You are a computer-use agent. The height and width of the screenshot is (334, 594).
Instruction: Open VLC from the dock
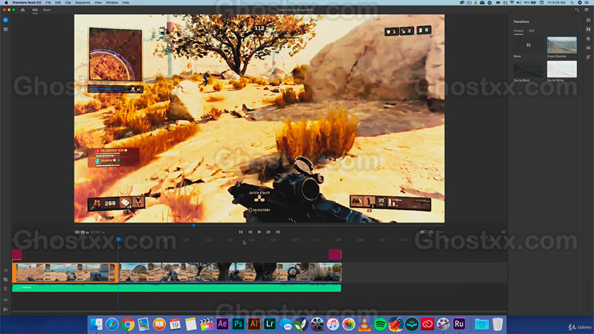click(x=364, y=324)
